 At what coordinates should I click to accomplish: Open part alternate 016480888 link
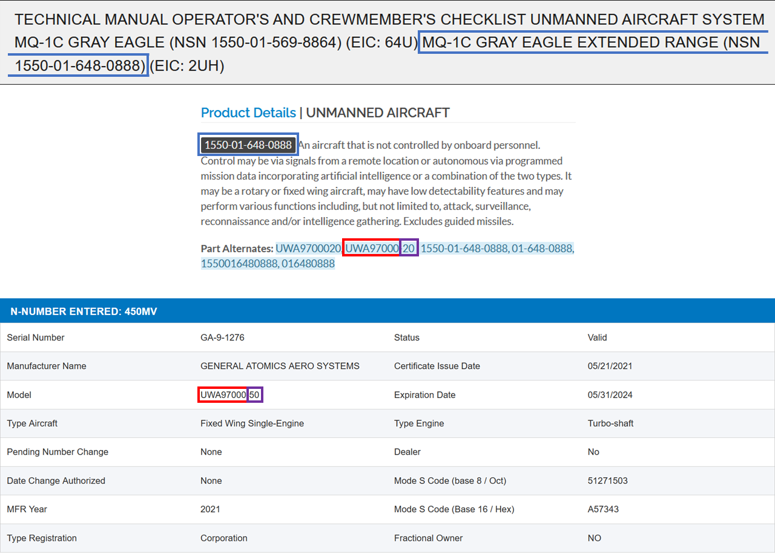point(308,264)
